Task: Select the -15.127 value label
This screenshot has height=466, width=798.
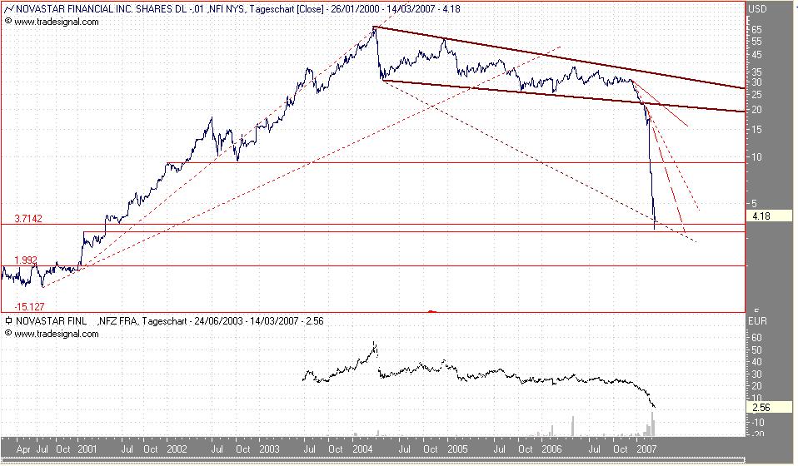Action: [29, 307]
